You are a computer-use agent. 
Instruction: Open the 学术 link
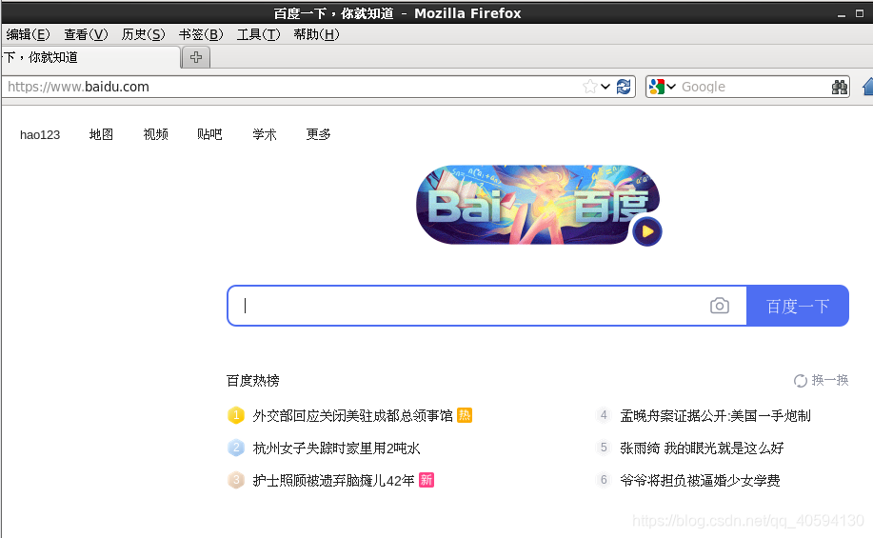click(x=265, y=135)
